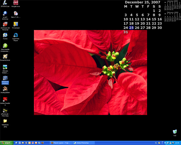
Task: Click the orange ball Quick Launch icon
Action: click(x=36, y=143)
